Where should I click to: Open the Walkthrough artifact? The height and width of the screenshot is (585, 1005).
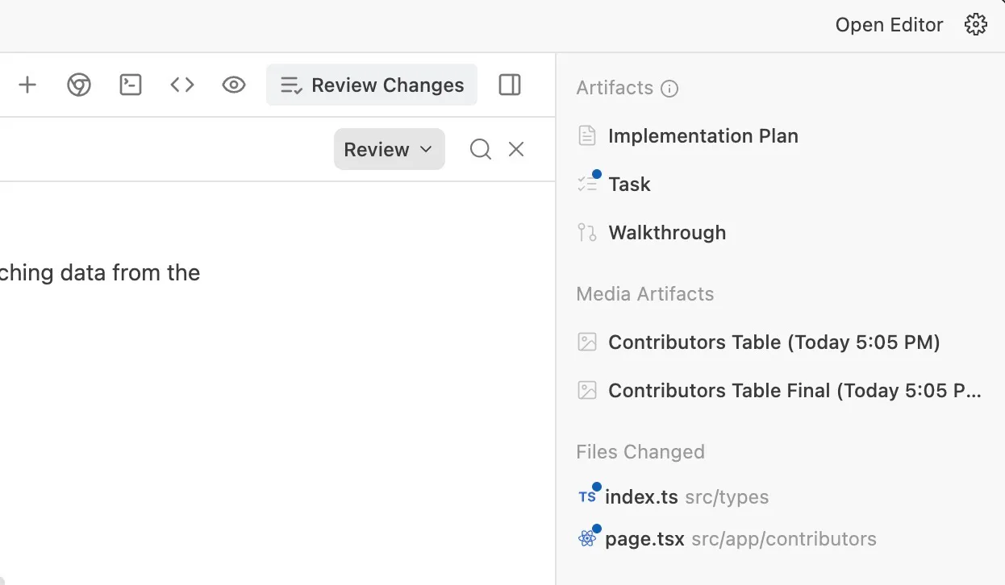666,232
